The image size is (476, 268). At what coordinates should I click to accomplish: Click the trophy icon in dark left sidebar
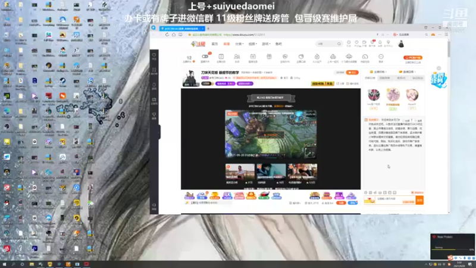click(154, 116)
